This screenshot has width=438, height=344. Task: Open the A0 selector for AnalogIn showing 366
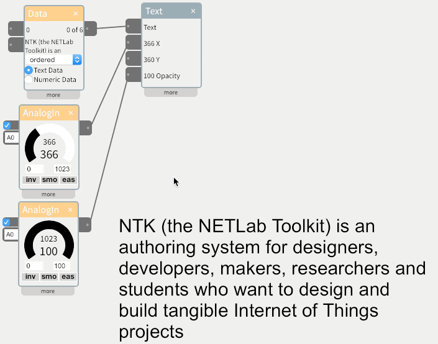pos(11,137)
